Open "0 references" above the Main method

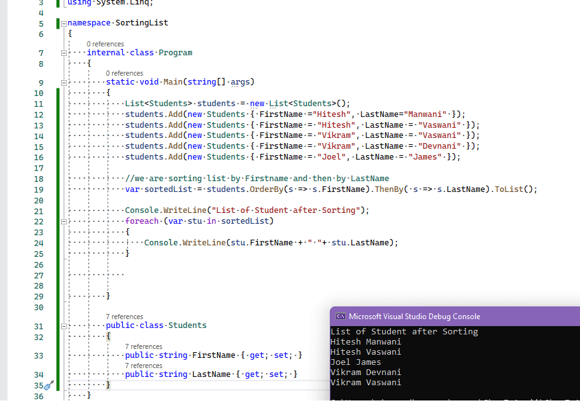point(124,72)
